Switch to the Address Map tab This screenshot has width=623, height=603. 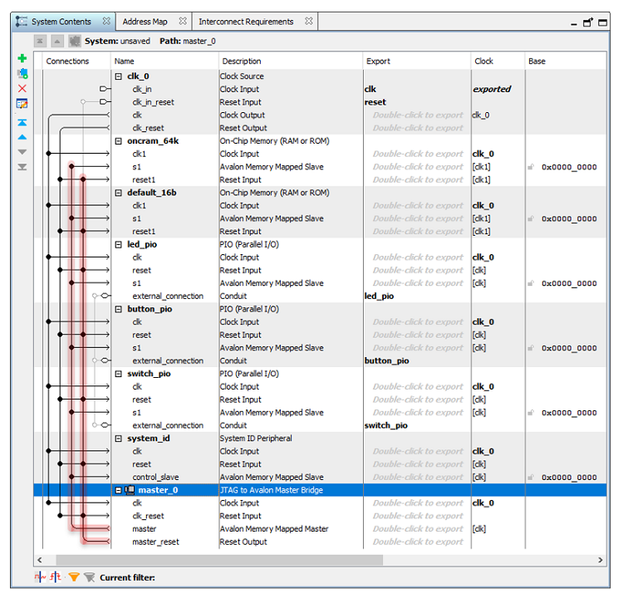coord(145,22)
